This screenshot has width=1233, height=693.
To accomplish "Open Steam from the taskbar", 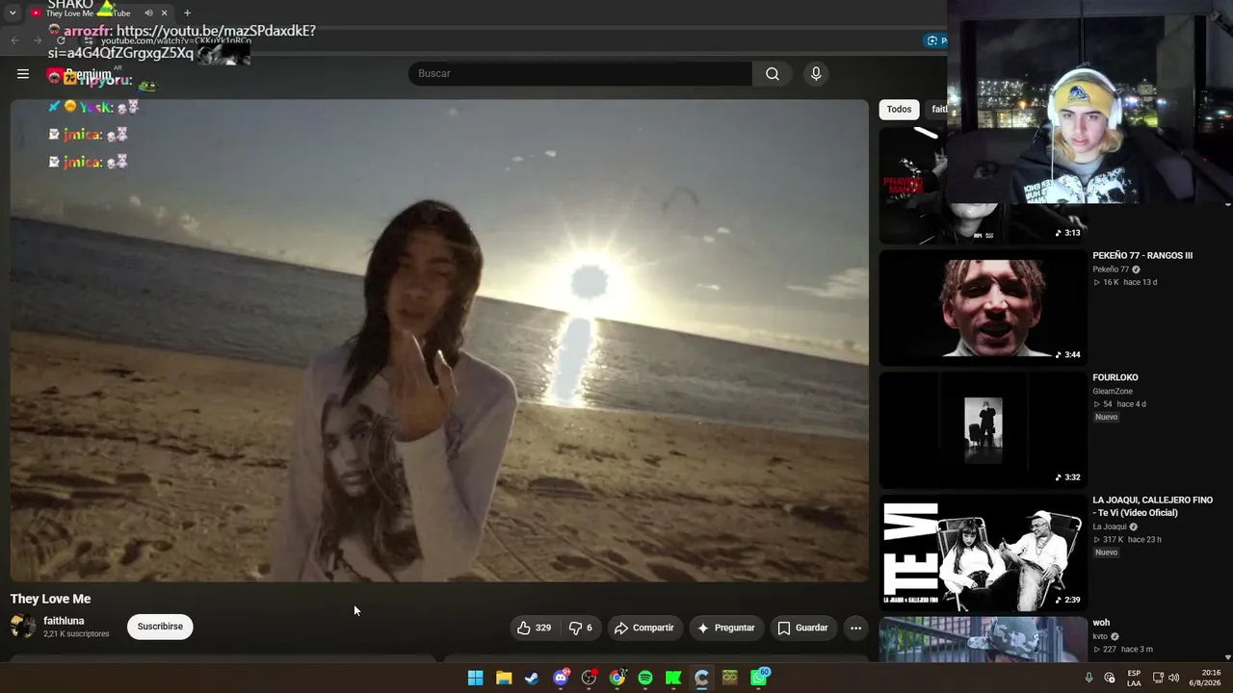I will pyautogui.click(x=532, y=678).
